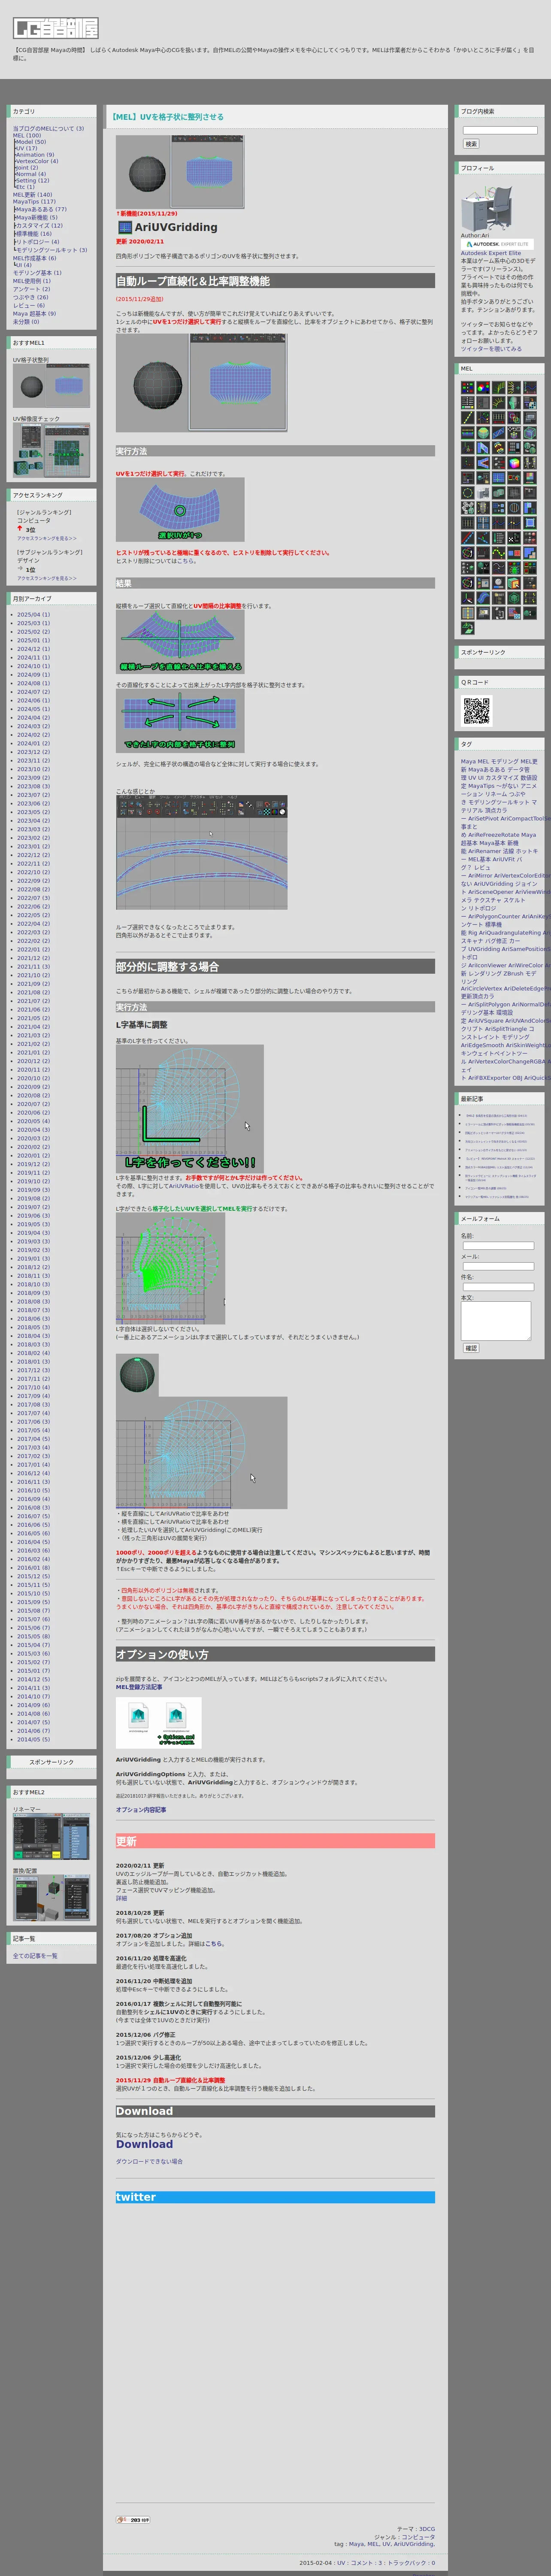Image resolution: width=551 pixels, height=2576 pixels.
Task: Click the 本文 message textarea
Action: (496, 1321)
